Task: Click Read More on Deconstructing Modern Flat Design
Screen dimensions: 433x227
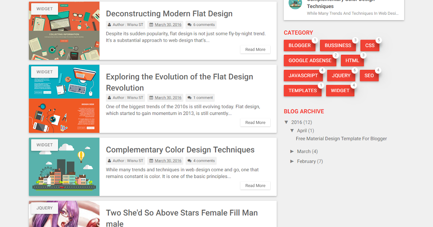Action: pyautogui.click(x=255, y=49)
